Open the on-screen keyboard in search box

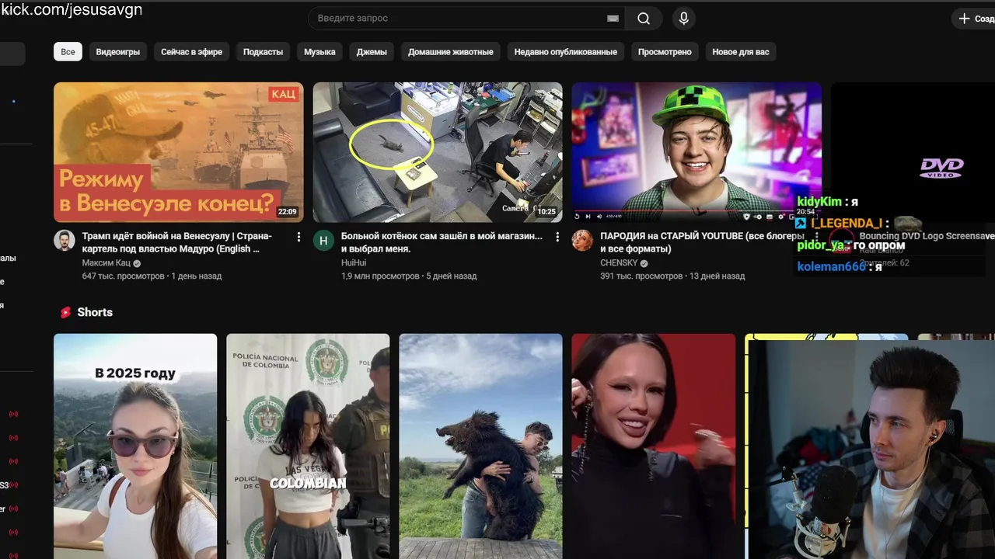point(613,19)
